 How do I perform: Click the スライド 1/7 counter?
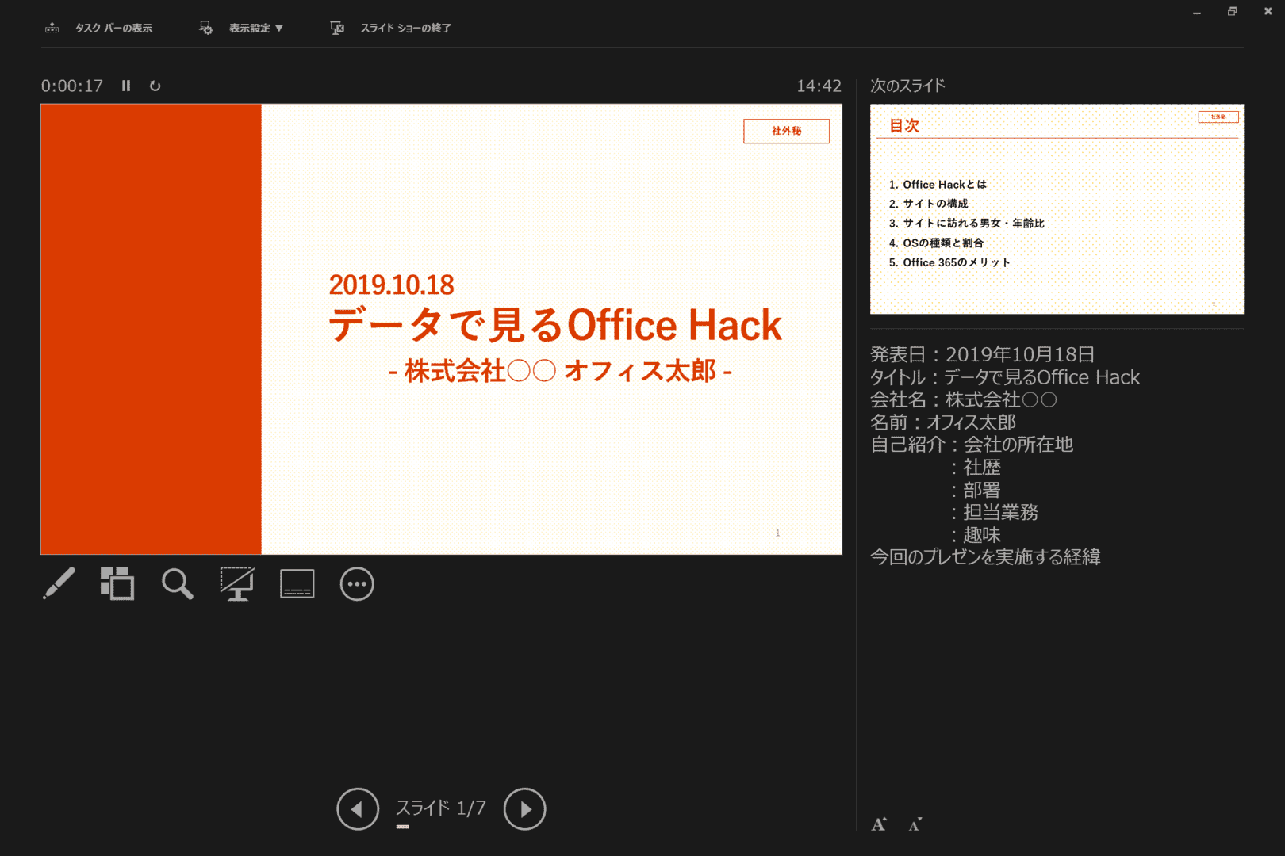pyautogui.click(x=441, y=808)
